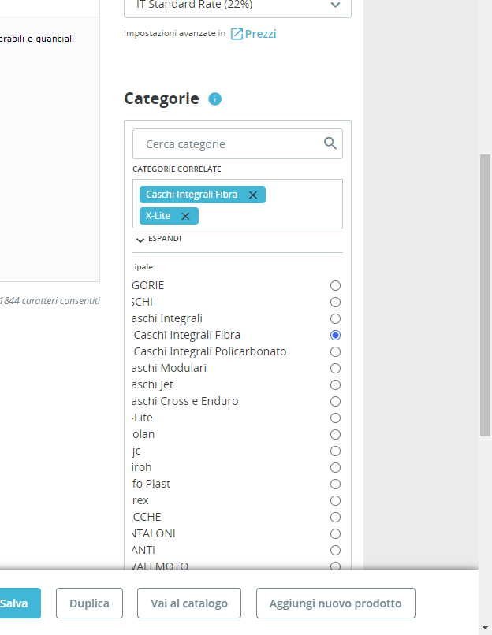Select the Caschi Integrali radio button
The width and height of the screenshot is (492, 635).
tap(335, 318)
